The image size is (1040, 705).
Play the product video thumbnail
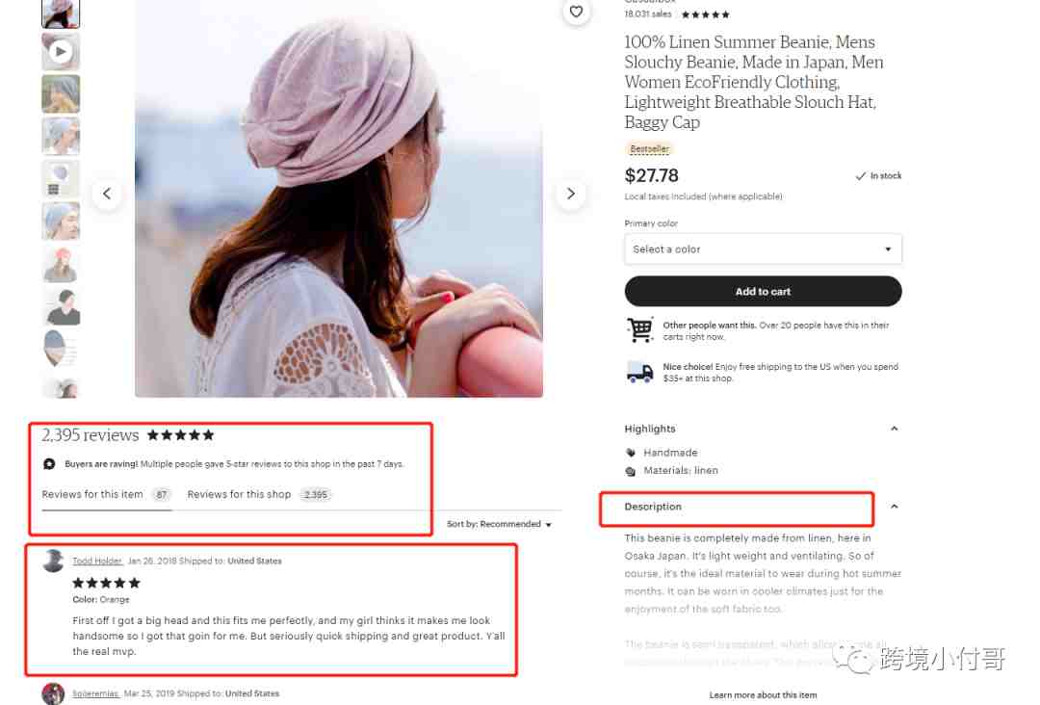(61, 51)
